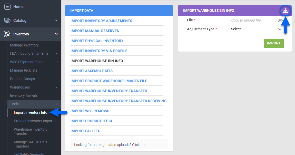Screen dimensions: 295x155
Task: Open Manage Inventory in sidebar
Action: click(x=24, y=45)
